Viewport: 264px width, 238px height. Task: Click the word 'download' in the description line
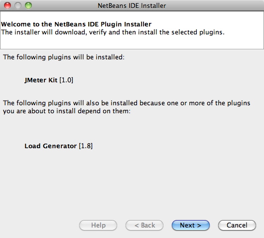(x=71, y=32)
